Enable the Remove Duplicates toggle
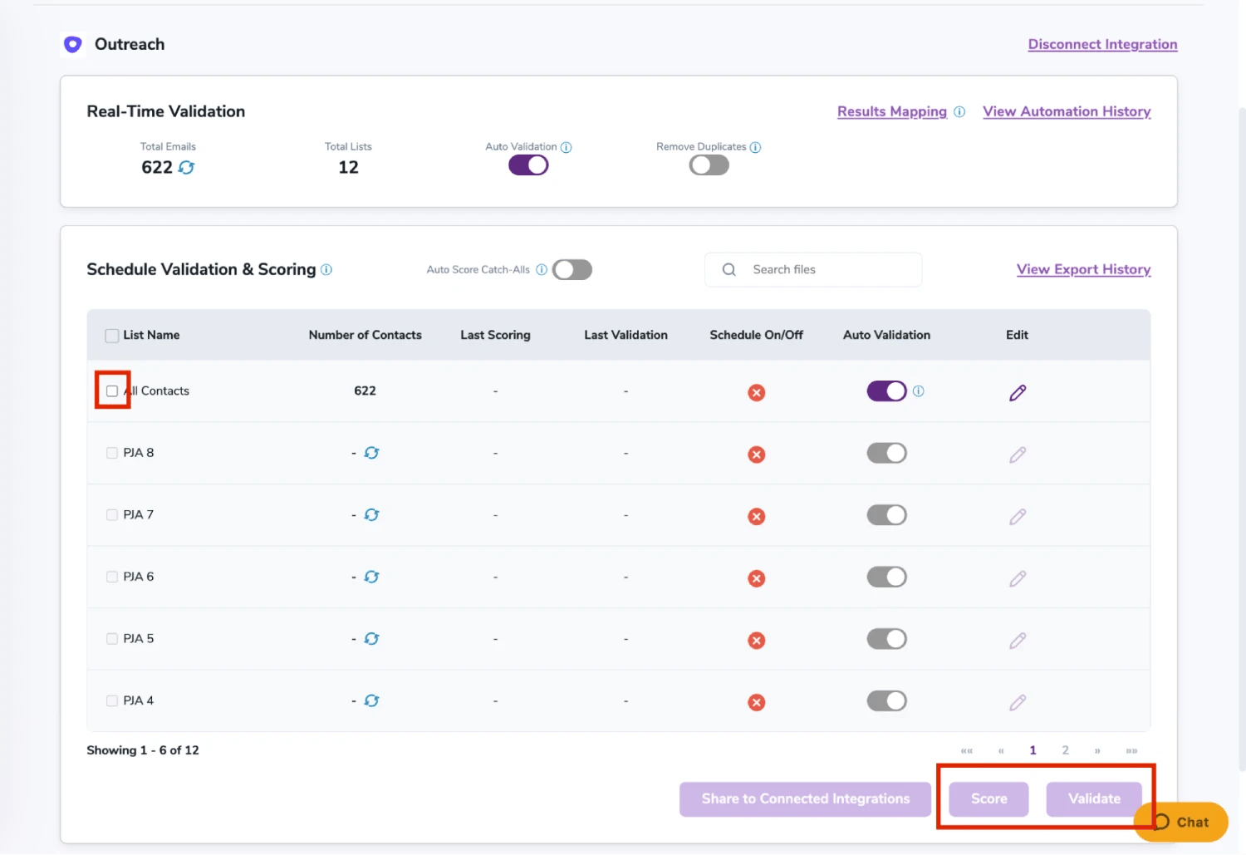The width and height of the screenshot is (1246, 855). 709,165
